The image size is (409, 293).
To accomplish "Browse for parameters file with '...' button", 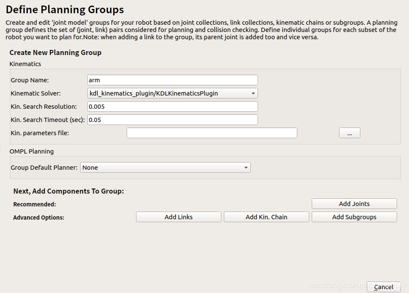I will tap(349, 133).
